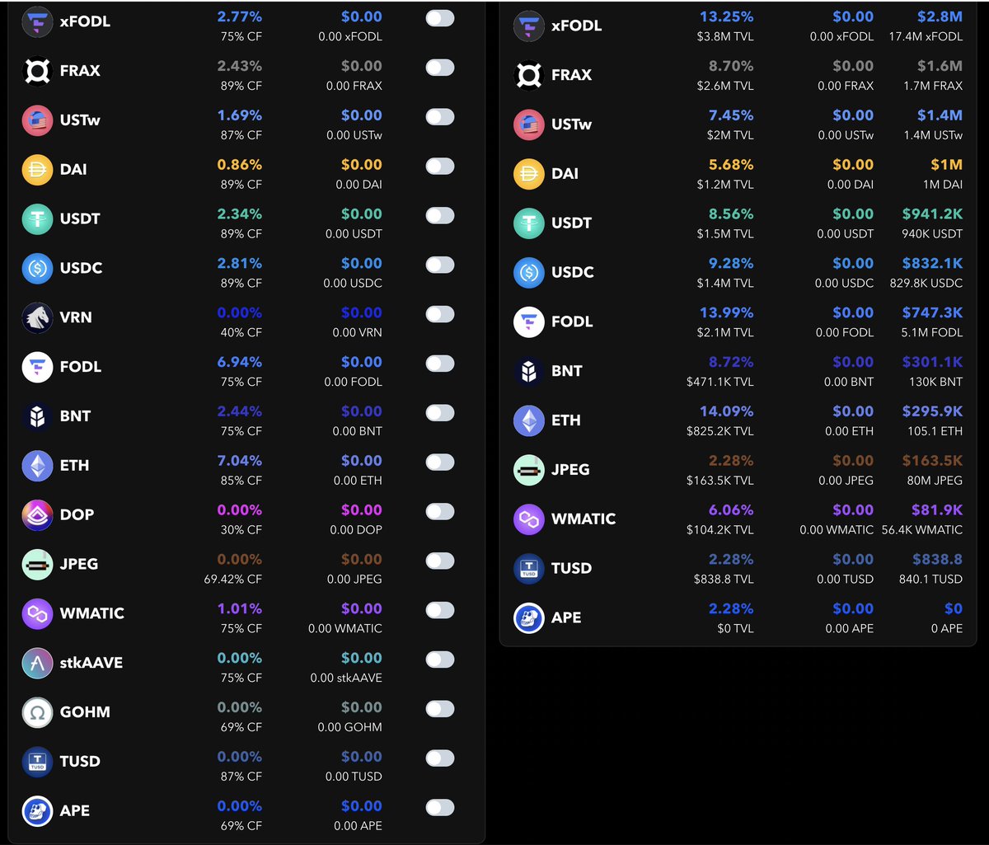Enable the TUSD collateral switch
Screen dimensions: 989x845
(440, 758)
